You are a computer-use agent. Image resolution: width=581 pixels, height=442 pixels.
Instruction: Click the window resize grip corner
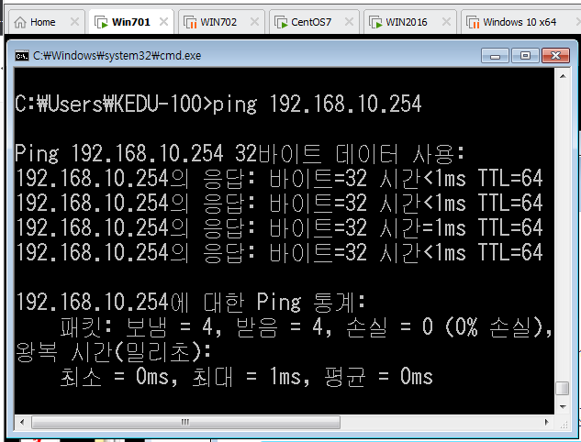pos(564,425)
